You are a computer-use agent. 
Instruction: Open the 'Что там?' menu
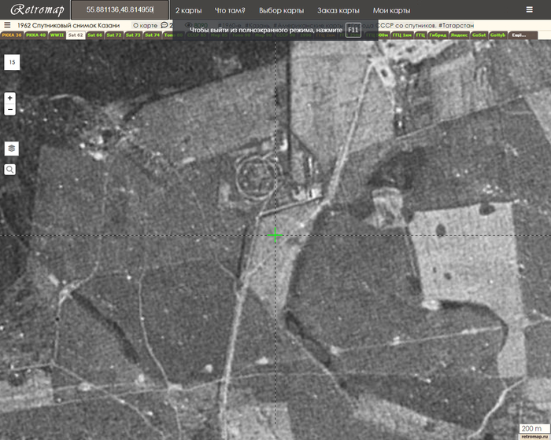[x=230, y=11]
